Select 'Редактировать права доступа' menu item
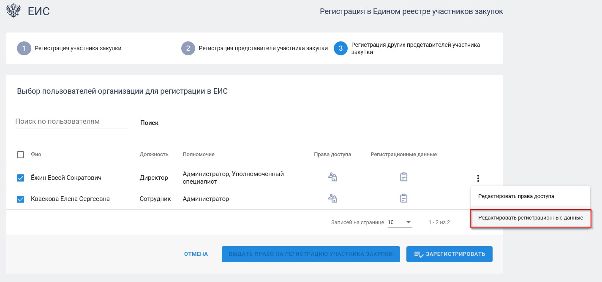Viewport: 602px width, 282px height. pos(530,196)
